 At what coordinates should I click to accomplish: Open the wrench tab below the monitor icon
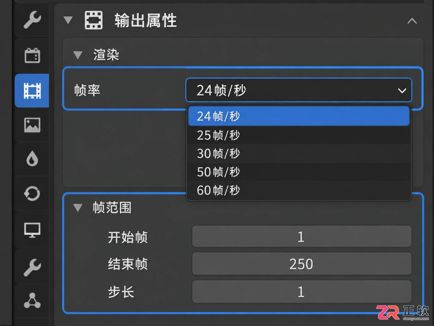[32, 267]
